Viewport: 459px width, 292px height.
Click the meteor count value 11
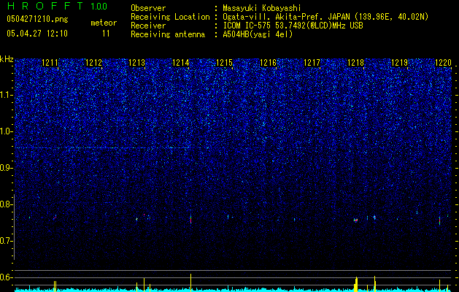pyautogui.click(x=106, y=34)
